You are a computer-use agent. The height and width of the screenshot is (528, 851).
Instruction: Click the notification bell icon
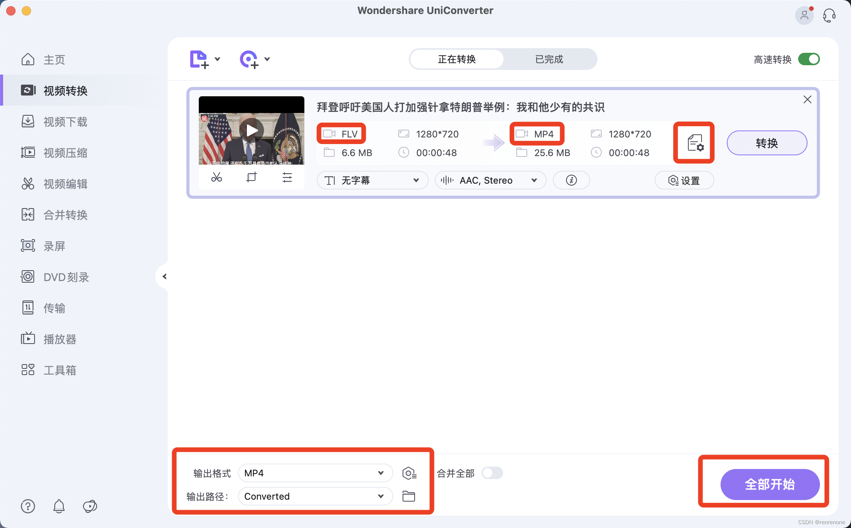59,506
